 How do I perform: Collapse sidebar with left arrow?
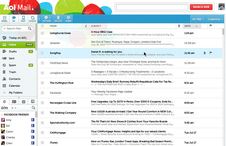coord(39,19)
